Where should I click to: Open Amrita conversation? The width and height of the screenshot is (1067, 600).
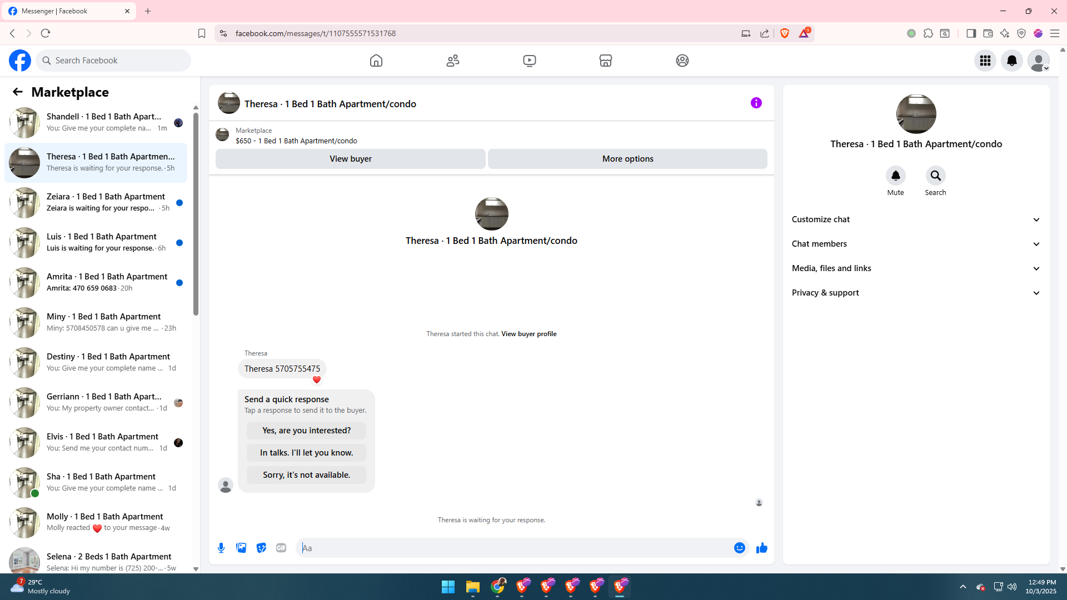coord(96,282)
